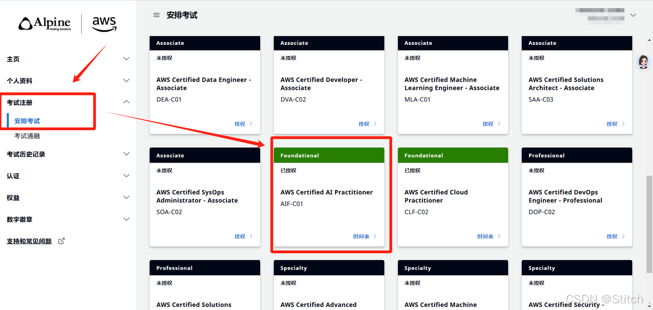
Task: Click AWS Certified Cloud Practitioner title
Action: tap(436, 196)
